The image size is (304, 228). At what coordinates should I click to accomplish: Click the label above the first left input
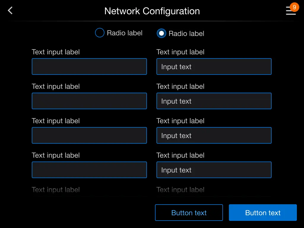click(x=56, y=52)
